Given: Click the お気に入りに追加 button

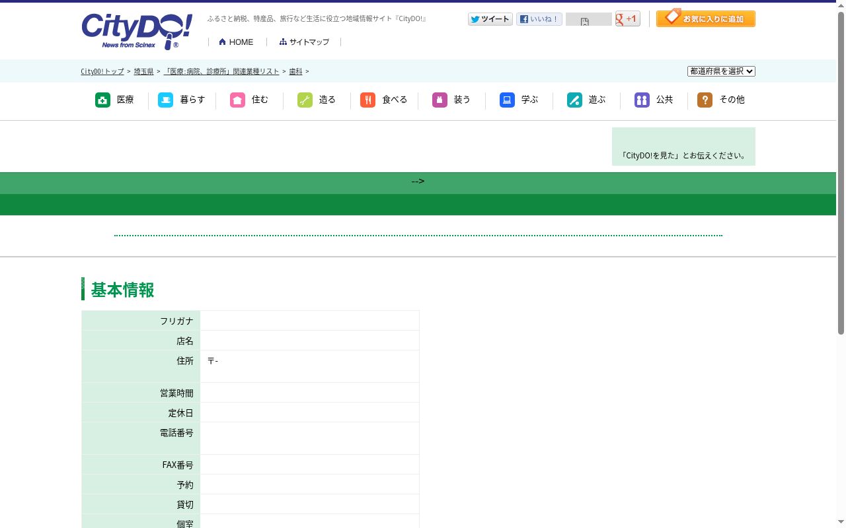Looking at the screenshot, I should [x=706, y=18].
